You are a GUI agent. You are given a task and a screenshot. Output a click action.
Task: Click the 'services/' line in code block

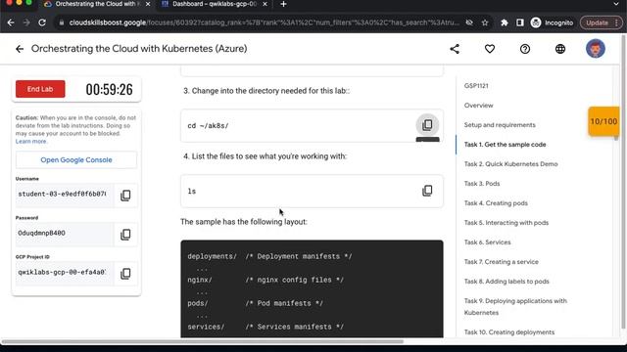[x=265, y=327]
